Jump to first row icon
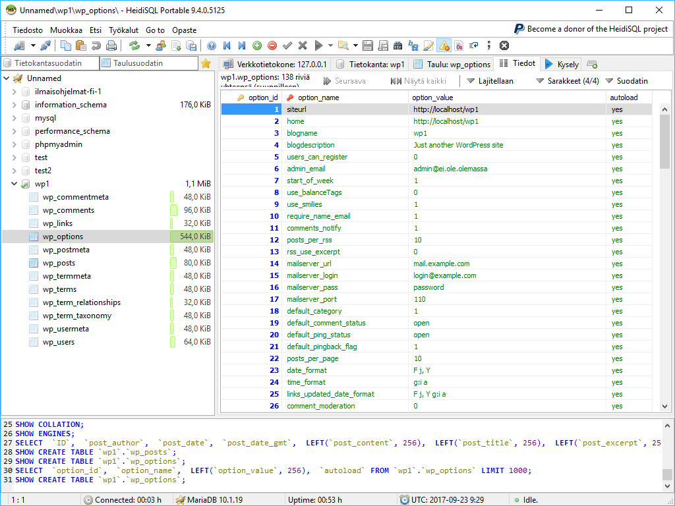 point(227,45)
